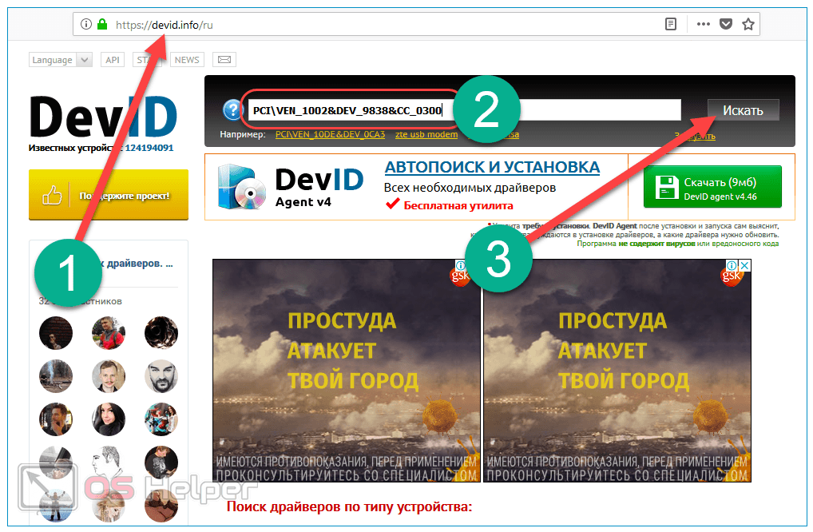Click the envelope contact icon

(x=224, y=60)
